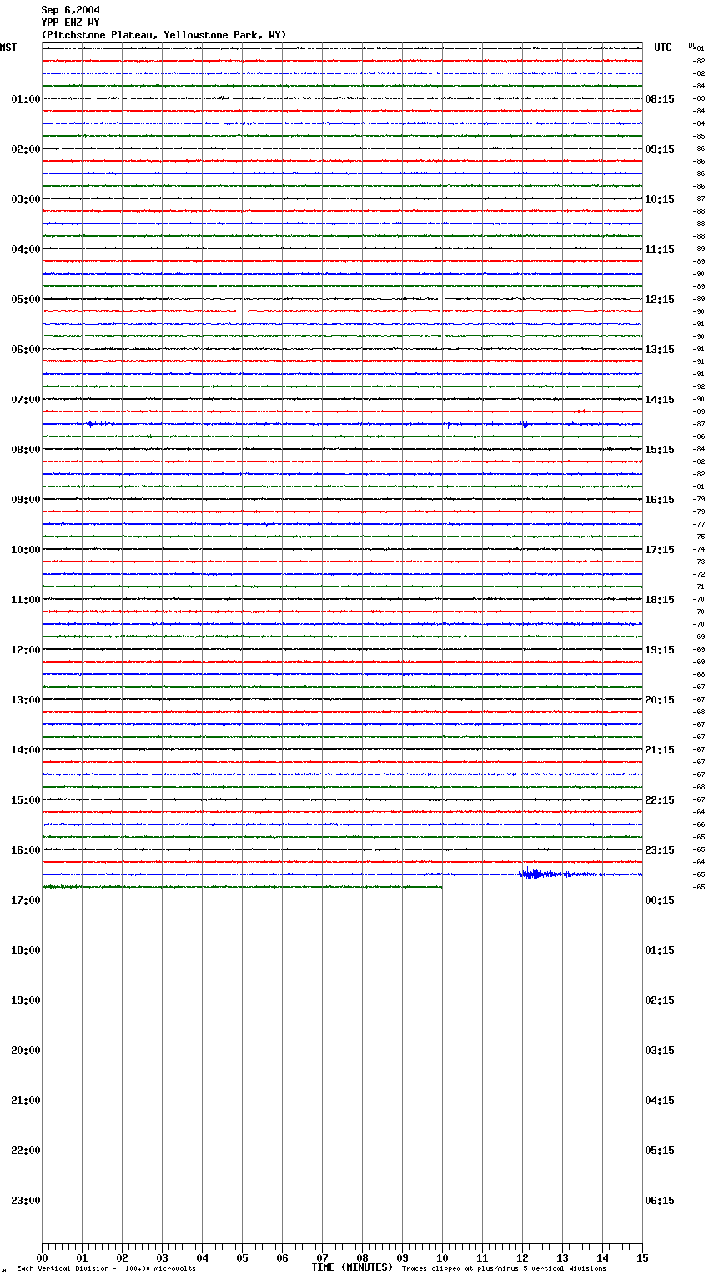The height and width of the screenshot is (1280, 709).
Task: Click the 11:00 MST hour label
Action: (26, 600)
